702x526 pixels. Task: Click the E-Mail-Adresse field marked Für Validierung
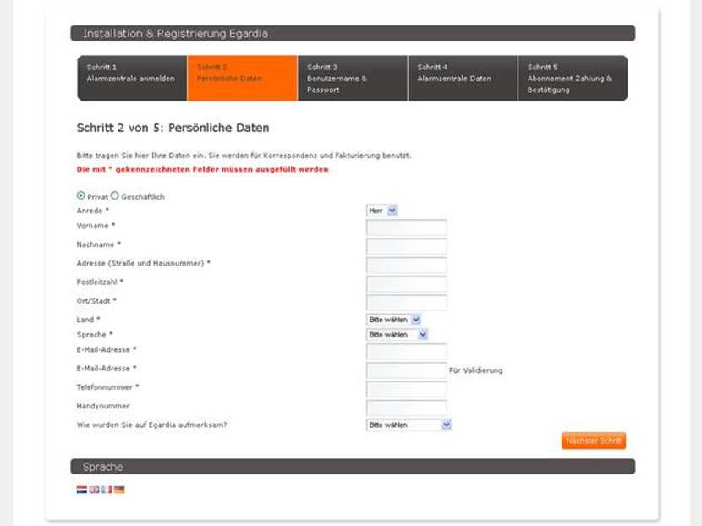pyautogui.click(x=407, y=370)
